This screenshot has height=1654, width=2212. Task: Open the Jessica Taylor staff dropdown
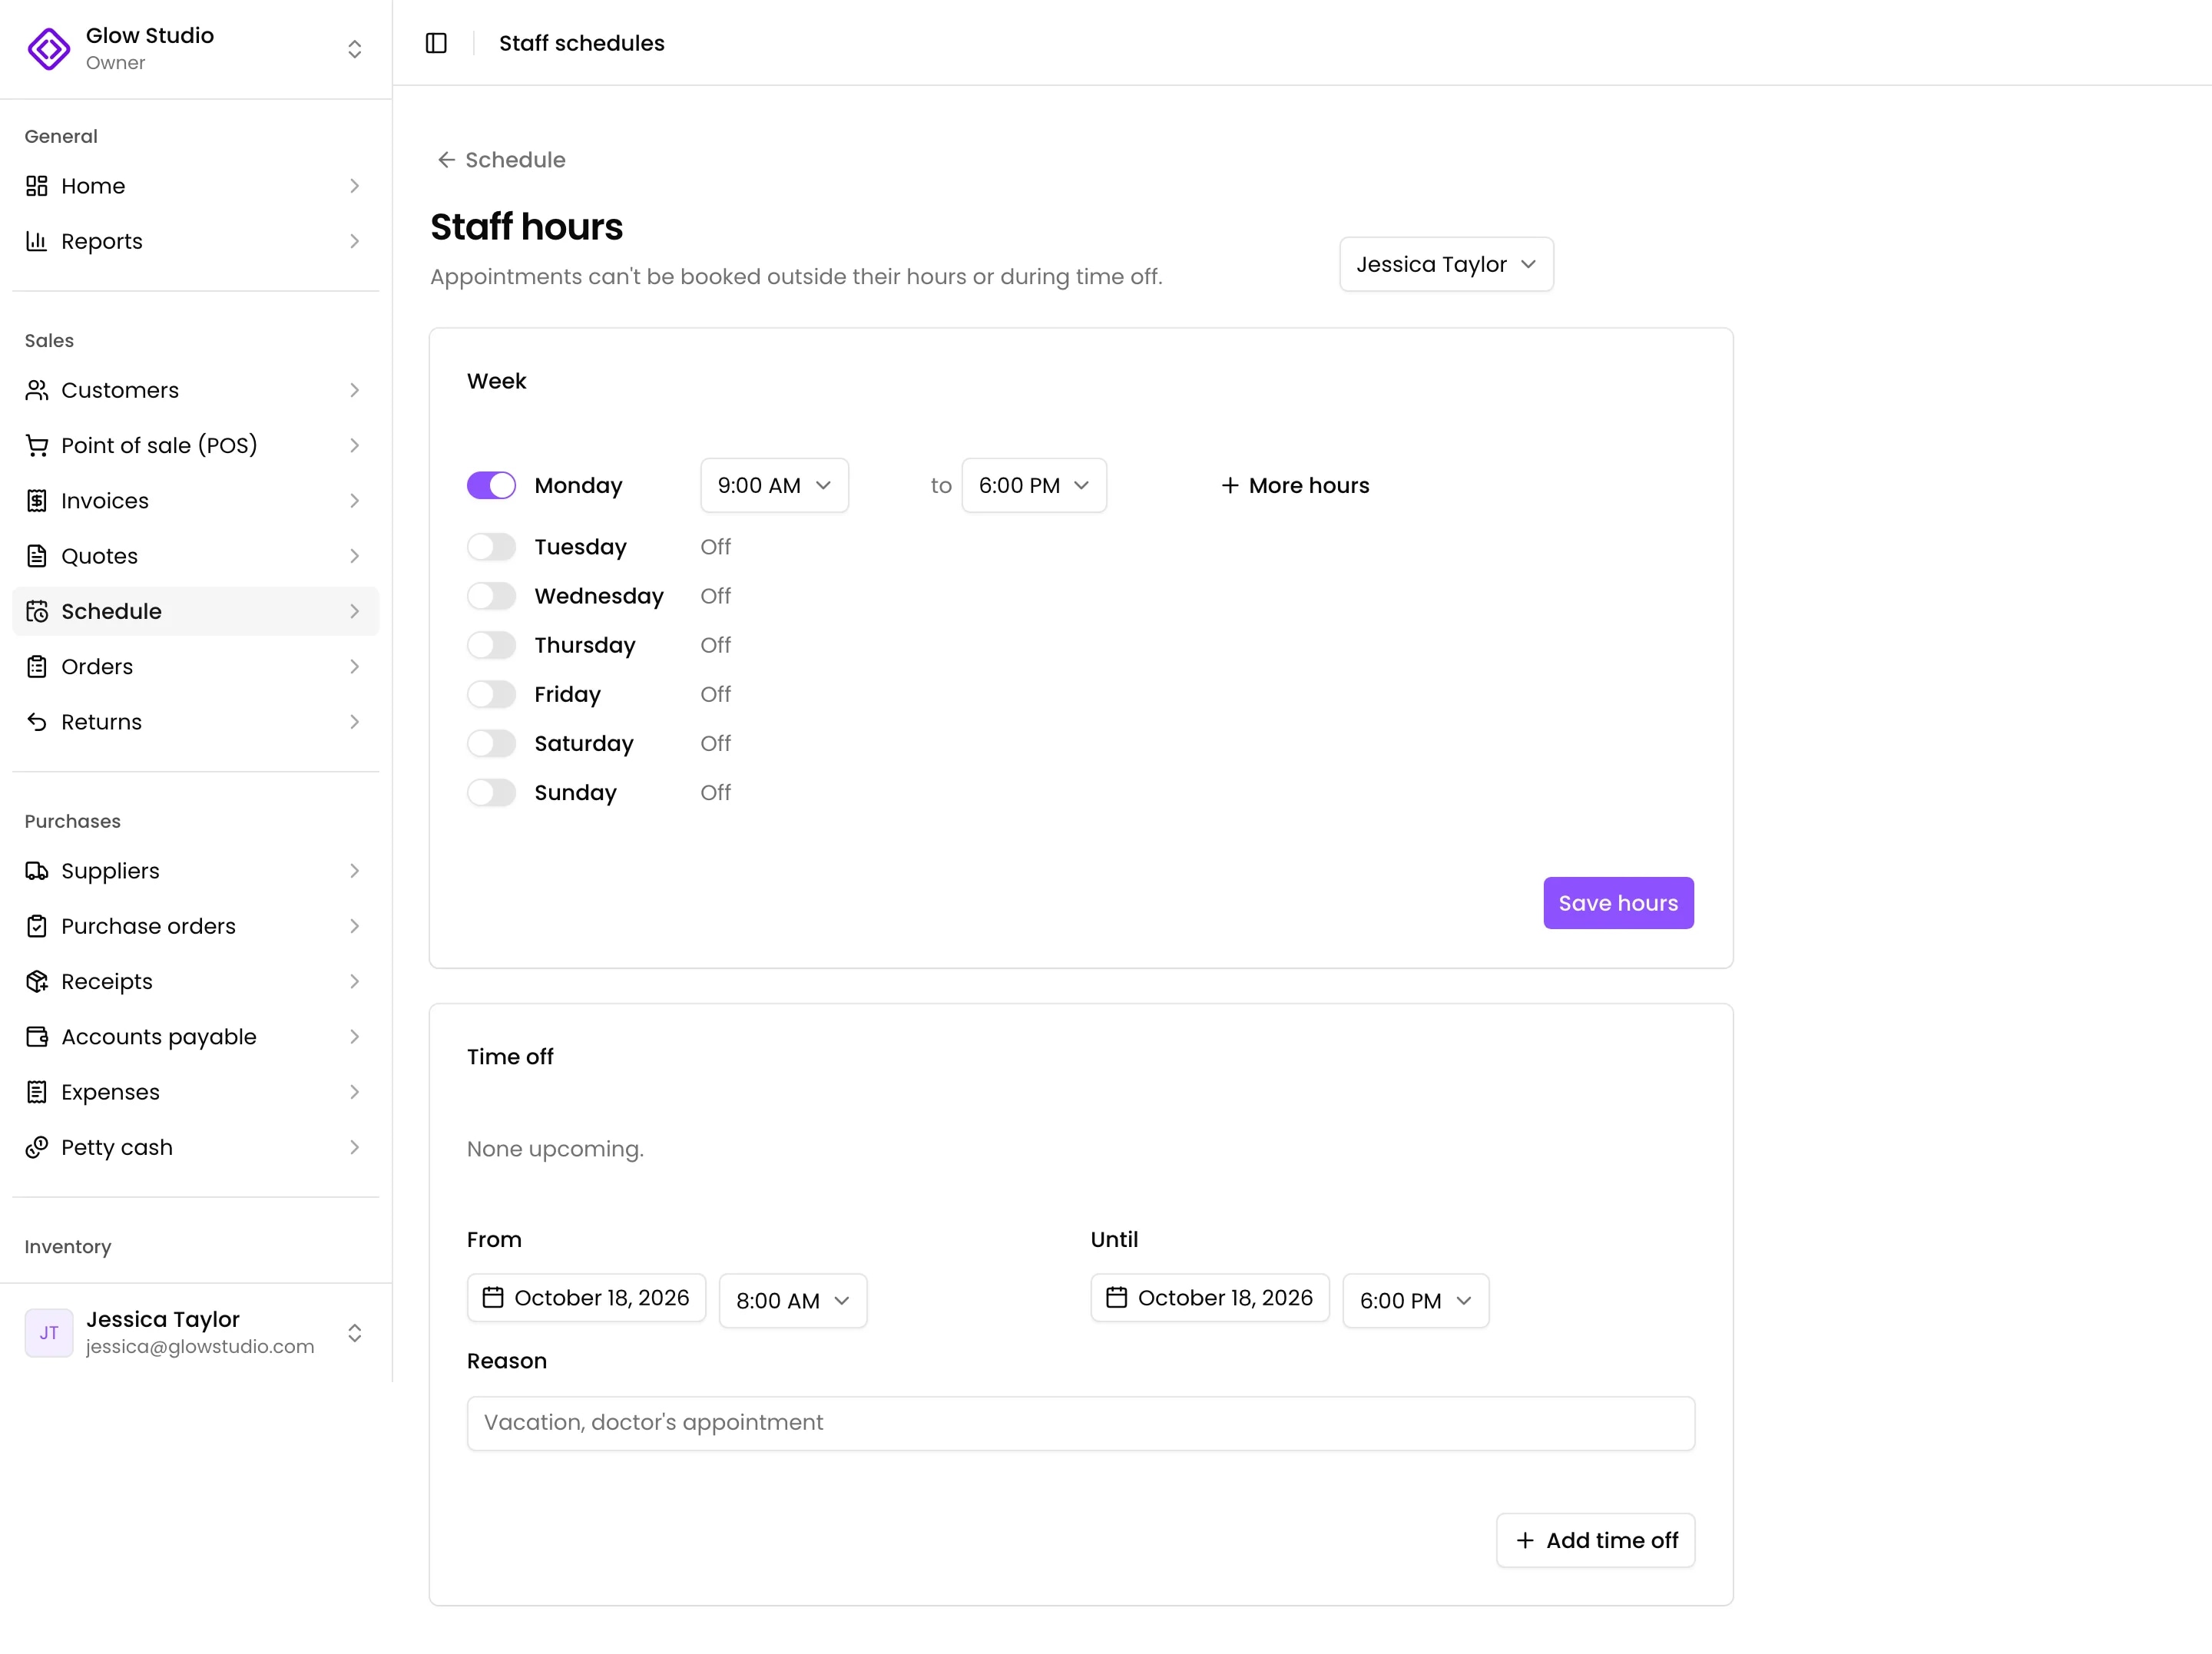coord(1446,264)
